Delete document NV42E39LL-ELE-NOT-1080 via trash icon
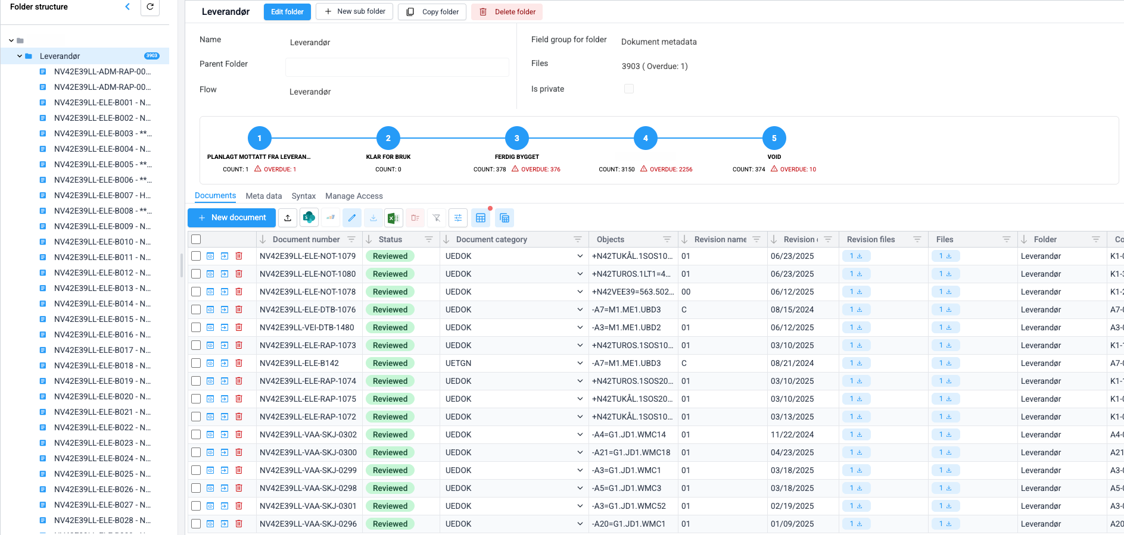 tap(239, 274)
